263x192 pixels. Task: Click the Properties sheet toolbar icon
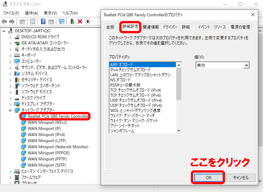coord(33,21)
